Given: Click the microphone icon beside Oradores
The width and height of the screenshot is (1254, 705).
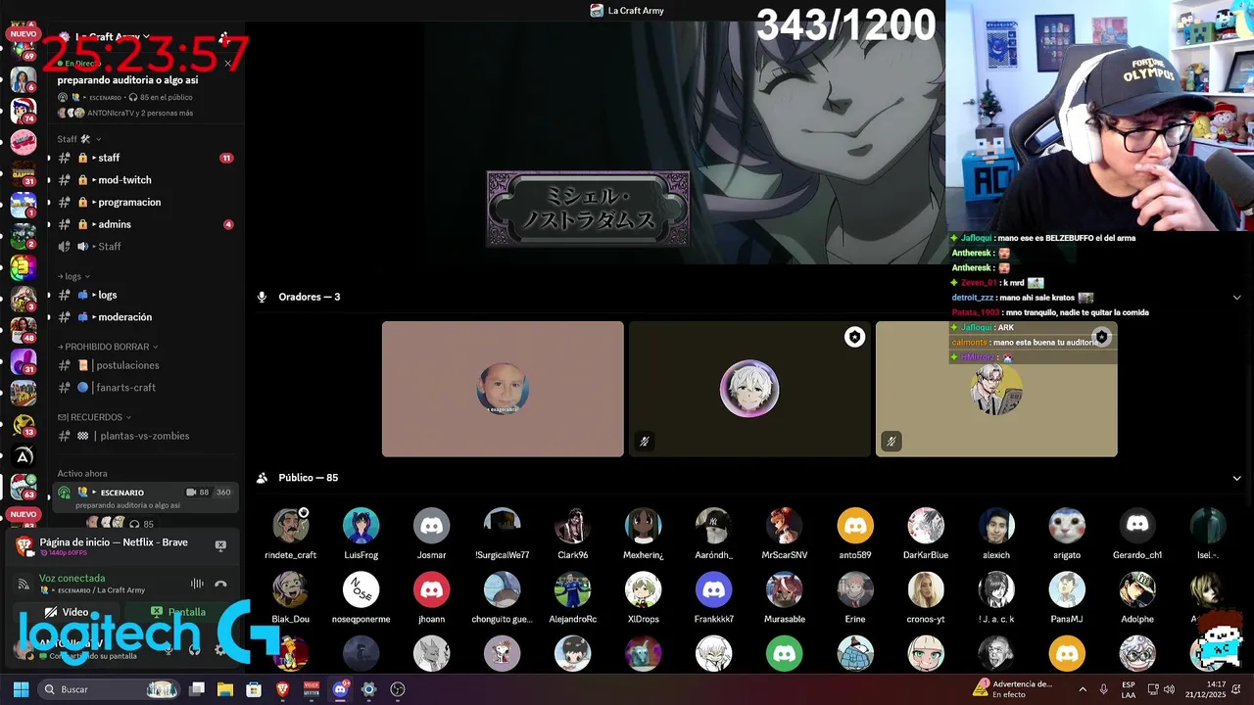Looking at the screenshot, I should point(262,297).
